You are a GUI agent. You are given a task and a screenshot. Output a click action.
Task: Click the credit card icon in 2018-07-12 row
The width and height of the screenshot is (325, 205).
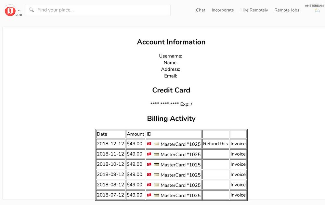coord(157,195)
